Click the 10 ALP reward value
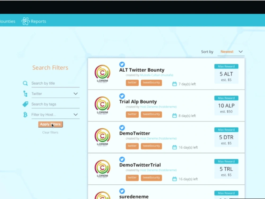The width and height of the screenshot is (265, 199). [226, 106]
